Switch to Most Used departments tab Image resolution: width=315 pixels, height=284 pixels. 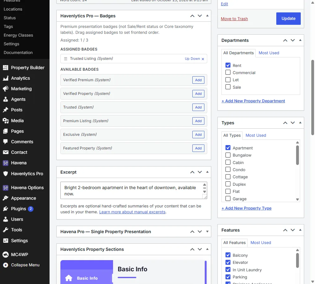point(269,53)
